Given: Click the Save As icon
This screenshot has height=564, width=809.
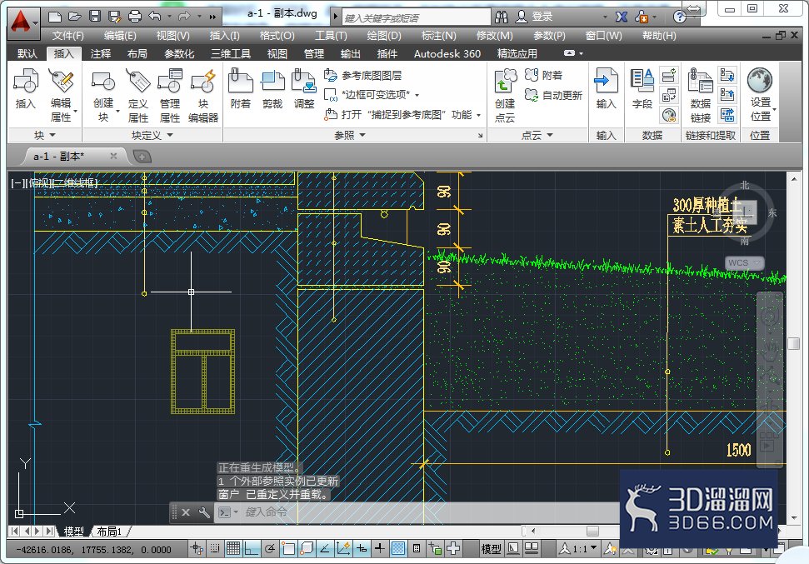Looking at the screenshot, I should pos(114,17).
